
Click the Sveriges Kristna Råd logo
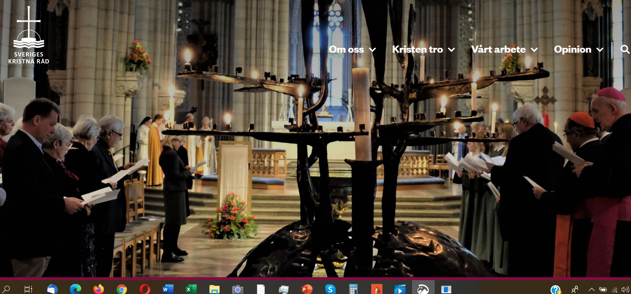[x=29, y=35]
